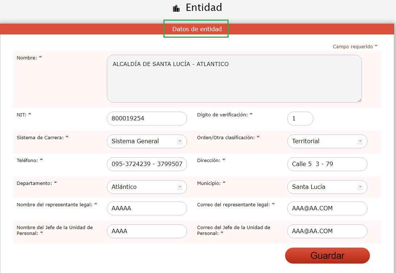Click the Dirección input field
Screen dimensions: 396x273
327,164
